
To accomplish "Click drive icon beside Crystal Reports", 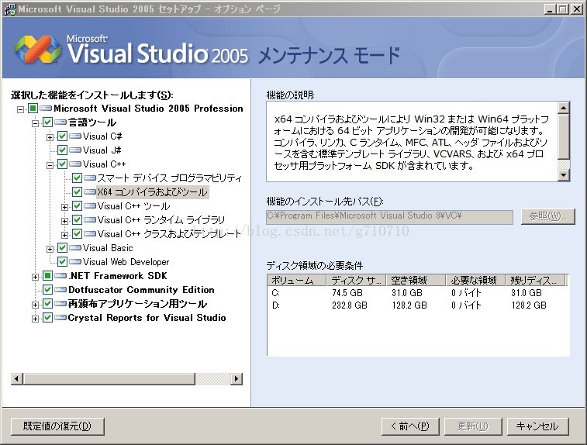I will pos(60,318).
